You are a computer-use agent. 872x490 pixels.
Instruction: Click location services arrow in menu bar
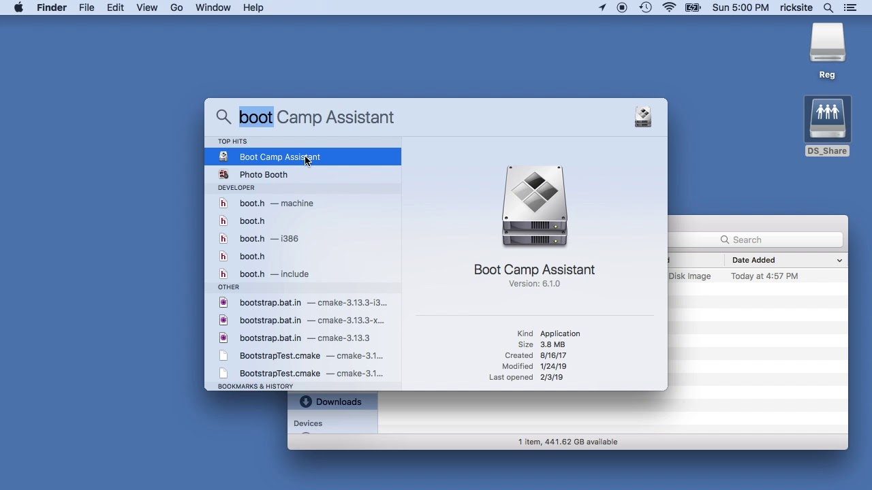tap(602, 7)
